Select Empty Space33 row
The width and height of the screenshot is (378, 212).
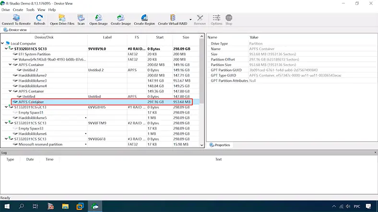coord(100,128)
